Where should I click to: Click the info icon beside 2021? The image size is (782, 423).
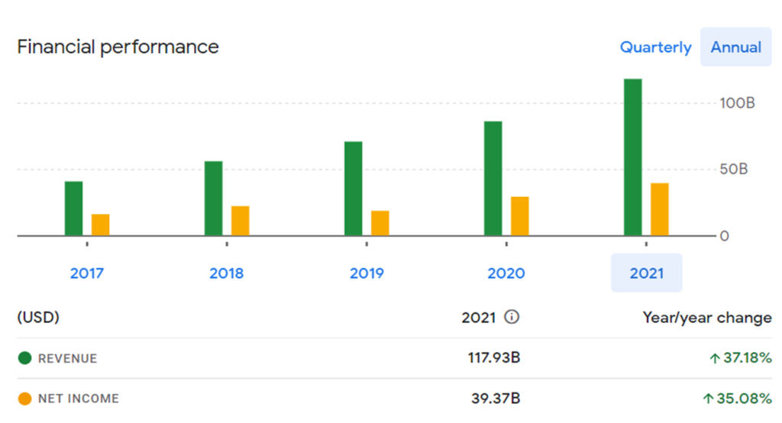click(x=512, y=317)
